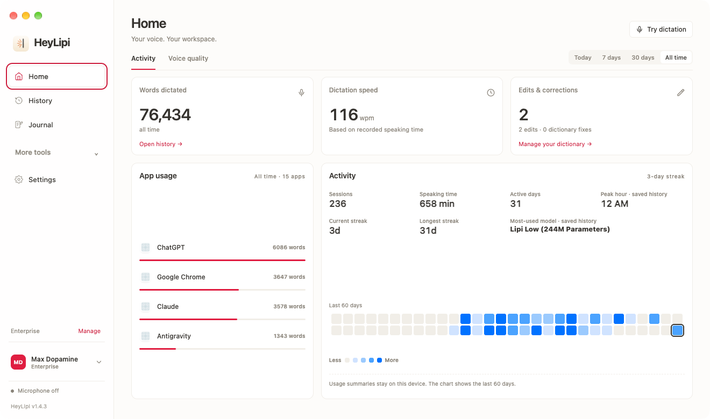Click the Try dictation button
This screenshot has height=419, width=710.
pyautogui.click(x=661, y=30)
